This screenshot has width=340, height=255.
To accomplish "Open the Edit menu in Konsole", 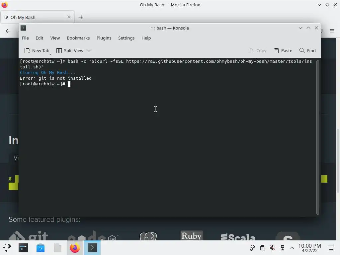I will 39,38.
